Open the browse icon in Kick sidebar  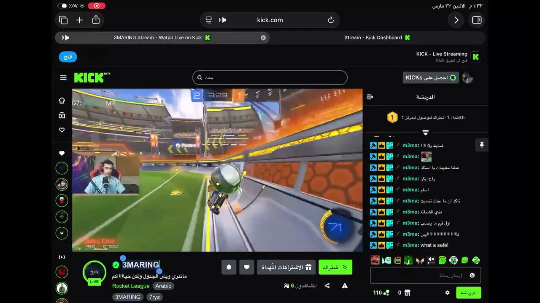click(x=62, y=115)
